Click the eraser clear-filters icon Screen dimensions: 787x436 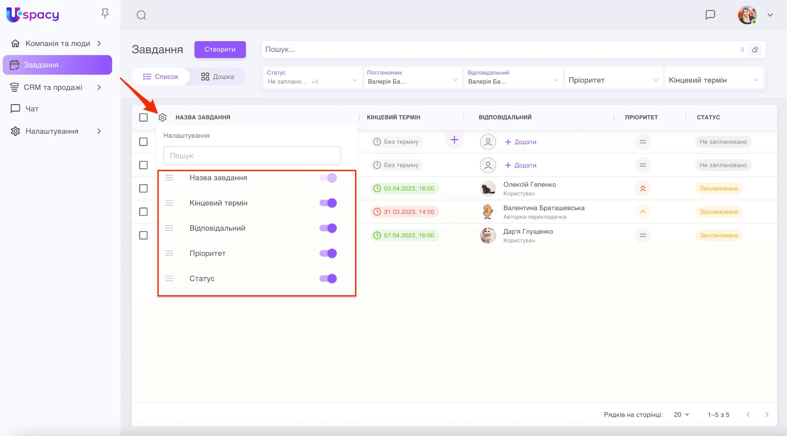point(755,50)
